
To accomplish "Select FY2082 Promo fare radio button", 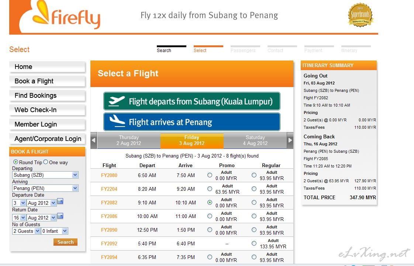I will coord(210,203).
